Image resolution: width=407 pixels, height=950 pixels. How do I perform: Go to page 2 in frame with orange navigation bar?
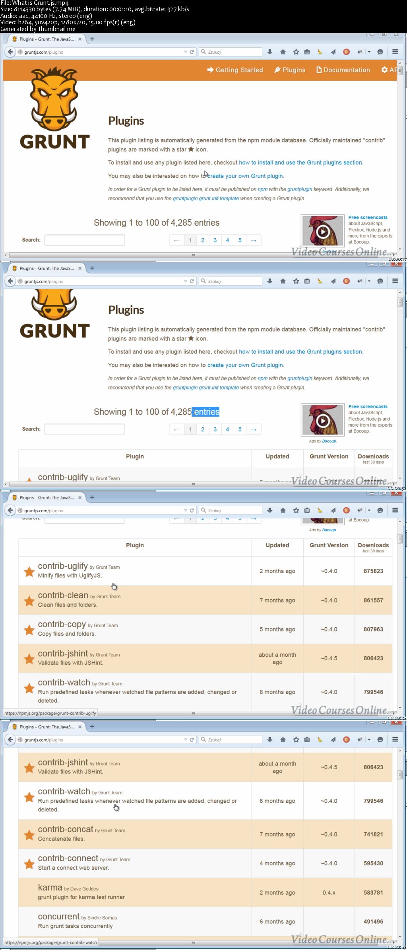pyautogui.click(x=203, y=240)
